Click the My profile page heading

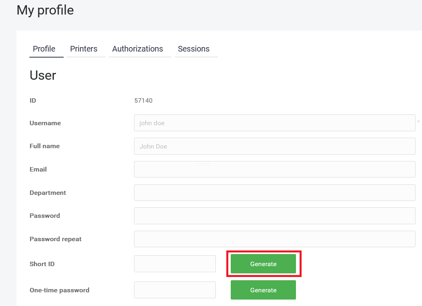tap(45, 10)
